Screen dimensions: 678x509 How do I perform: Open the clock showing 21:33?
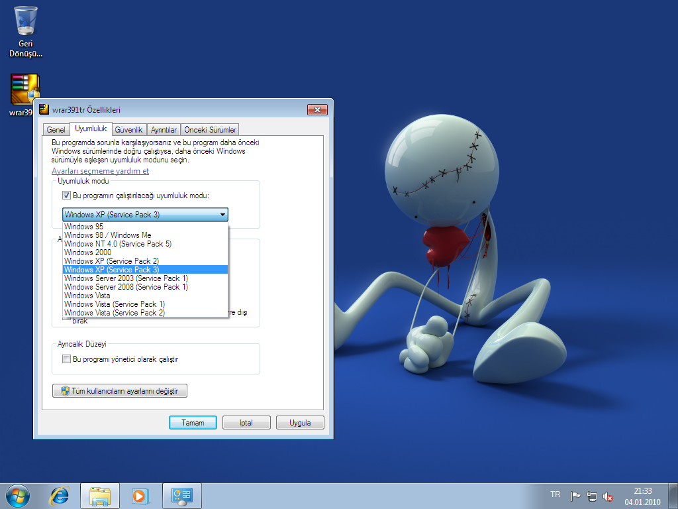point(642,496)
